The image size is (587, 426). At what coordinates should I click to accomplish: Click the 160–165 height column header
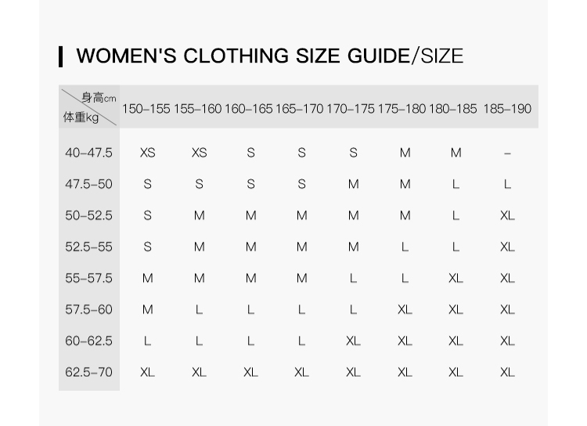[249, 109]
